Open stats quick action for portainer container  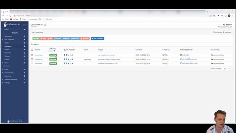point(68,63)
